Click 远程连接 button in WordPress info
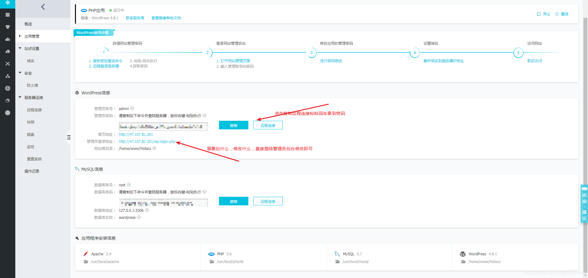 (268, 125)
